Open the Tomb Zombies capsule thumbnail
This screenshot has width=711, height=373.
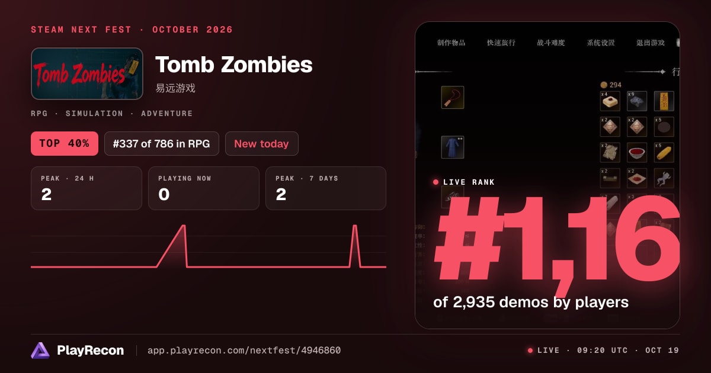coord(87,73)
